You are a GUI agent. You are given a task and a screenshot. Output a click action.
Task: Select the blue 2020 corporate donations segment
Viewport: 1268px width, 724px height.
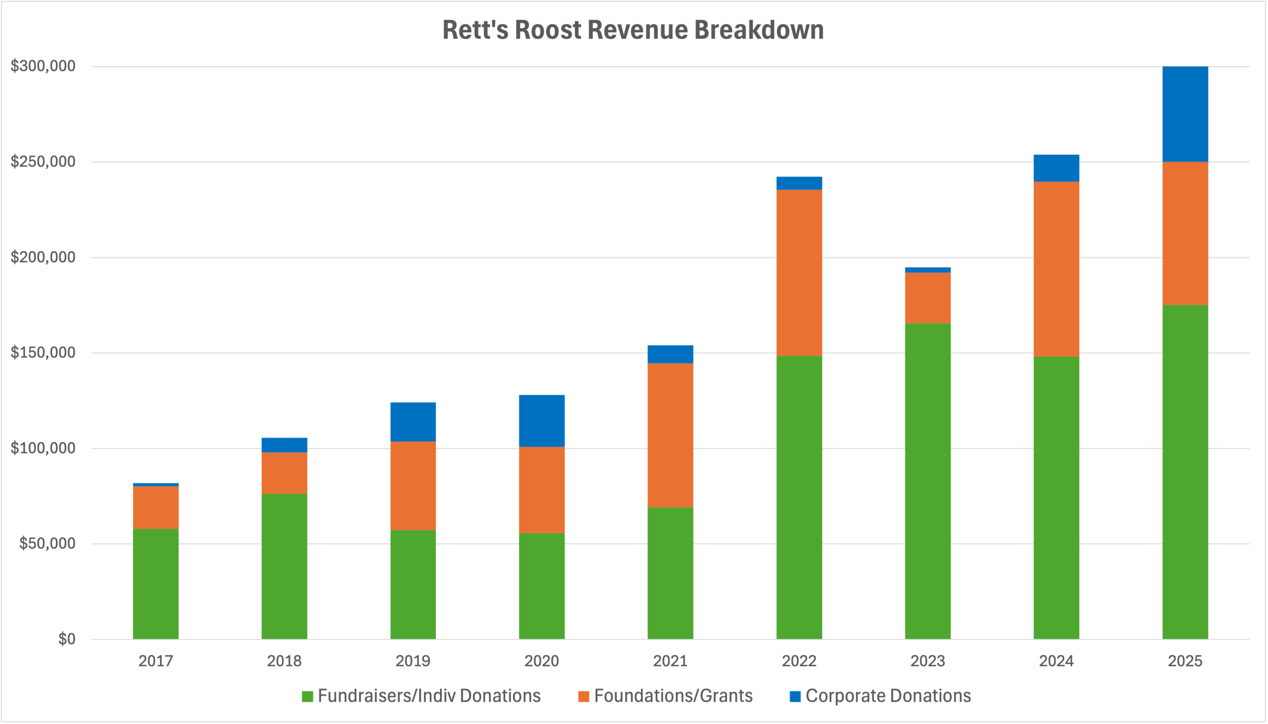click(x=541, y=420)
